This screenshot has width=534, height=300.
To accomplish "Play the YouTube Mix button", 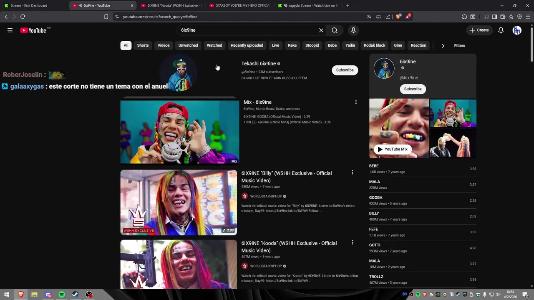I will 392,149.
